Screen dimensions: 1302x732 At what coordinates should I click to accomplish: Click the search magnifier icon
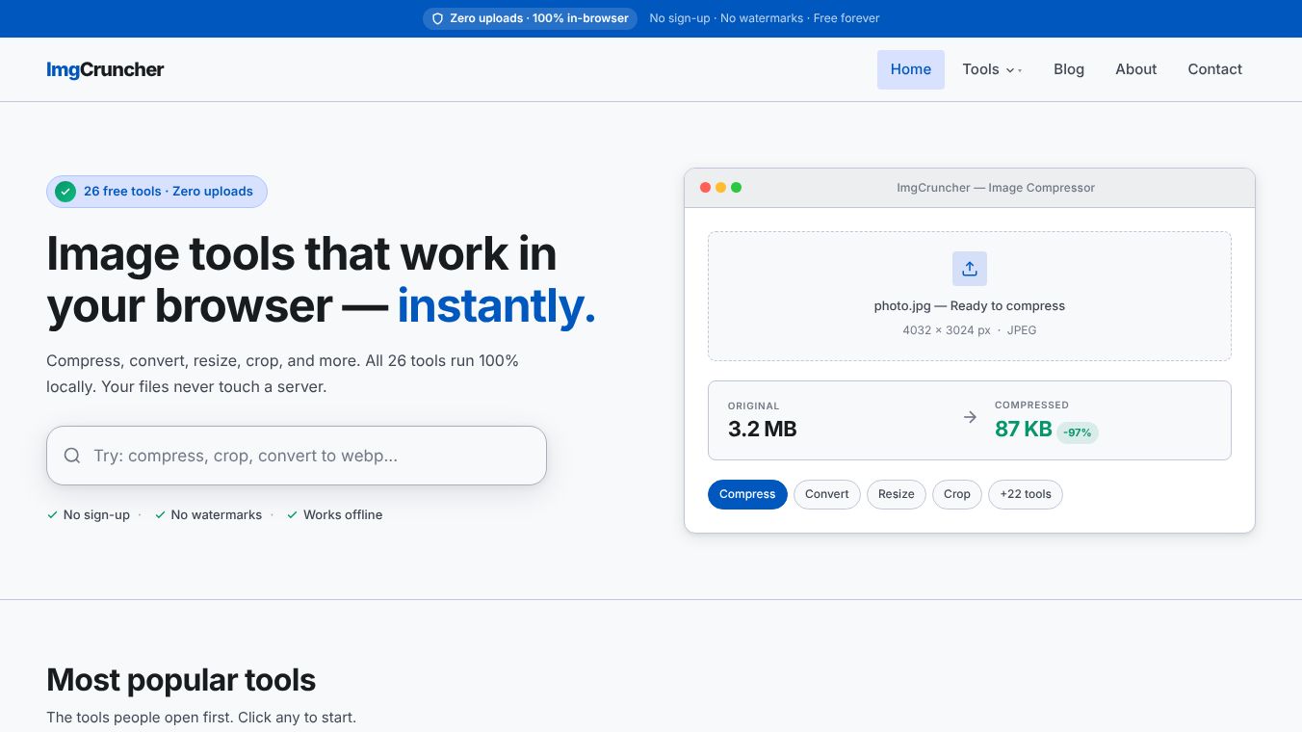tap(72, 456)
